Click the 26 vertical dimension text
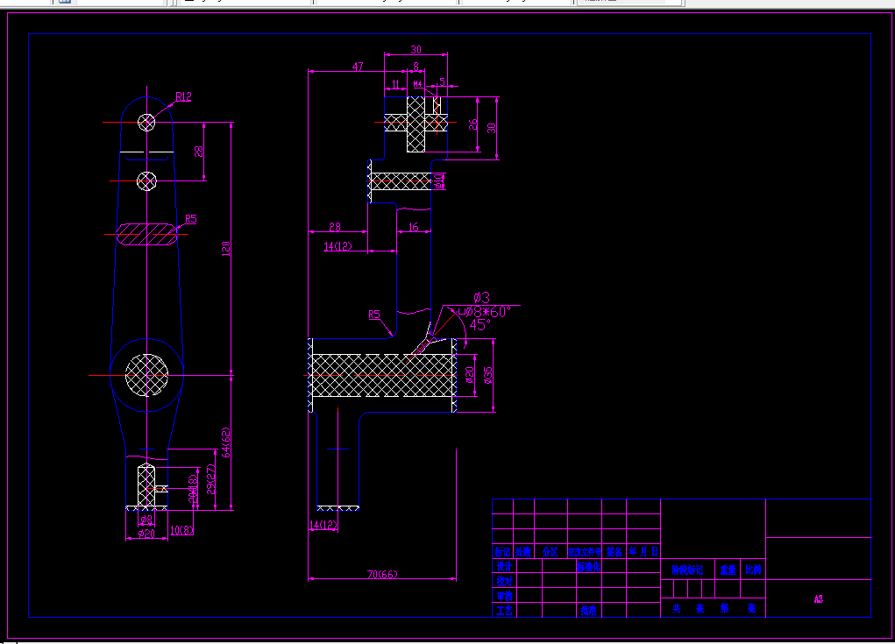 [x=473, y=124]
